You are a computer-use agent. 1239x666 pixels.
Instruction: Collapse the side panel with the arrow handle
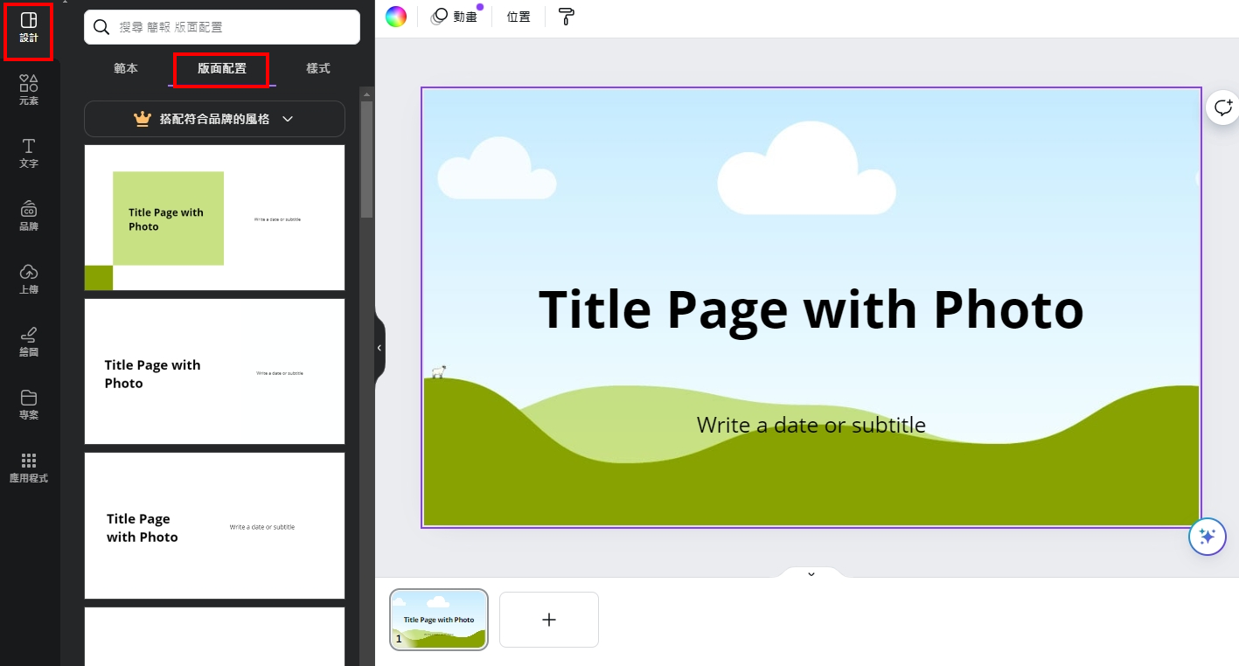click(x=379, y=348)
